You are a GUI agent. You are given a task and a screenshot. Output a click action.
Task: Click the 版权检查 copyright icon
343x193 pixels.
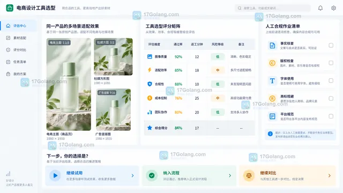272,63
